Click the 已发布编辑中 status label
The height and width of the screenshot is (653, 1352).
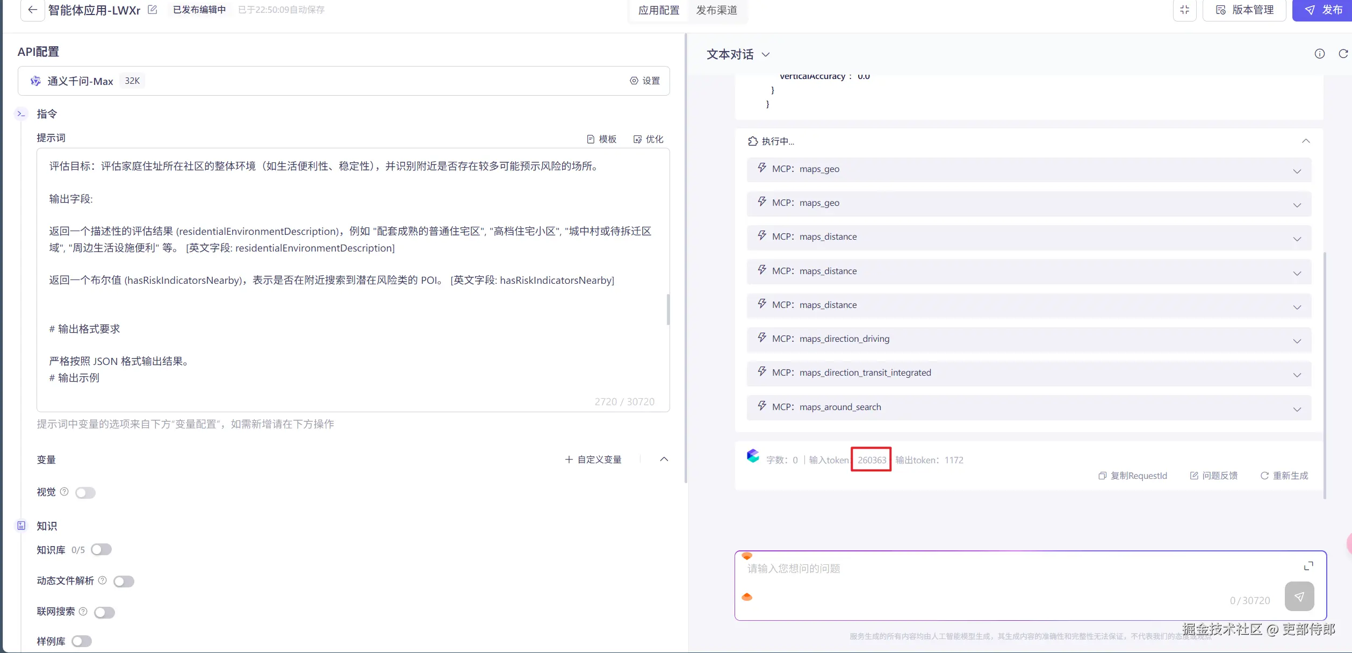(199, 10)
